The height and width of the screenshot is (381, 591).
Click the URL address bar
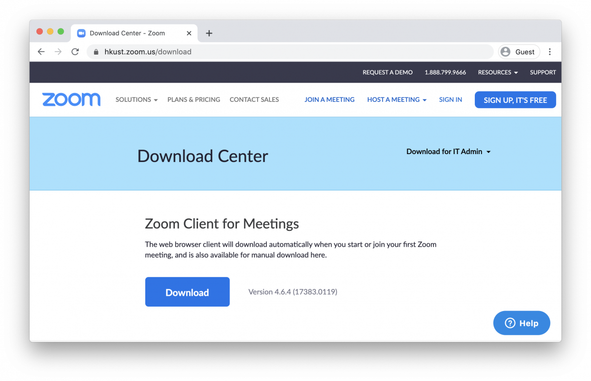click(295, 52)
